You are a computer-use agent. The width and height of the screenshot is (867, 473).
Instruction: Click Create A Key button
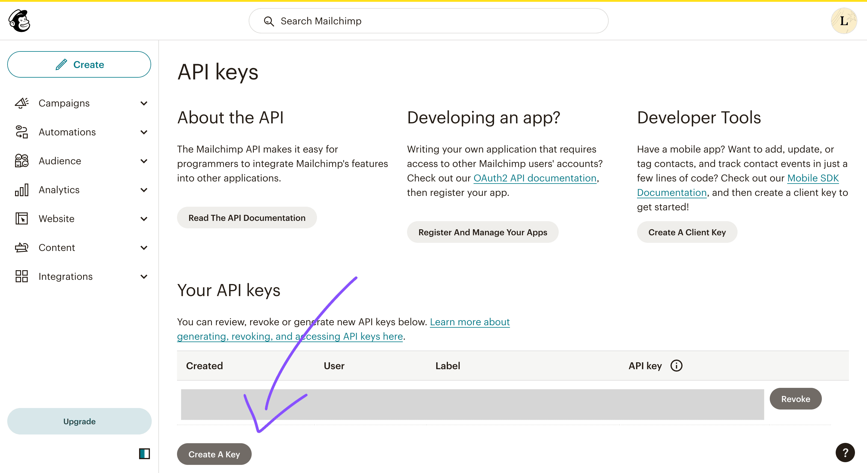pyautogui.click(x=214, y=454)
